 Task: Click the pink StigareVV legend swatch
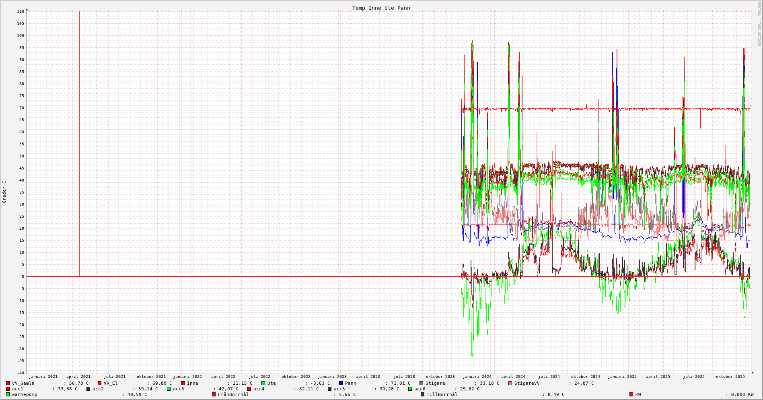[510, 383]
